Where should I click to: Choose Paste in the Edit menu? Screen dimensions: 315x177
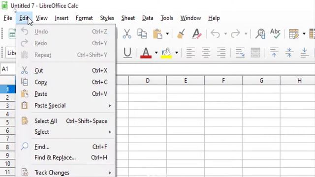(66, 94)
